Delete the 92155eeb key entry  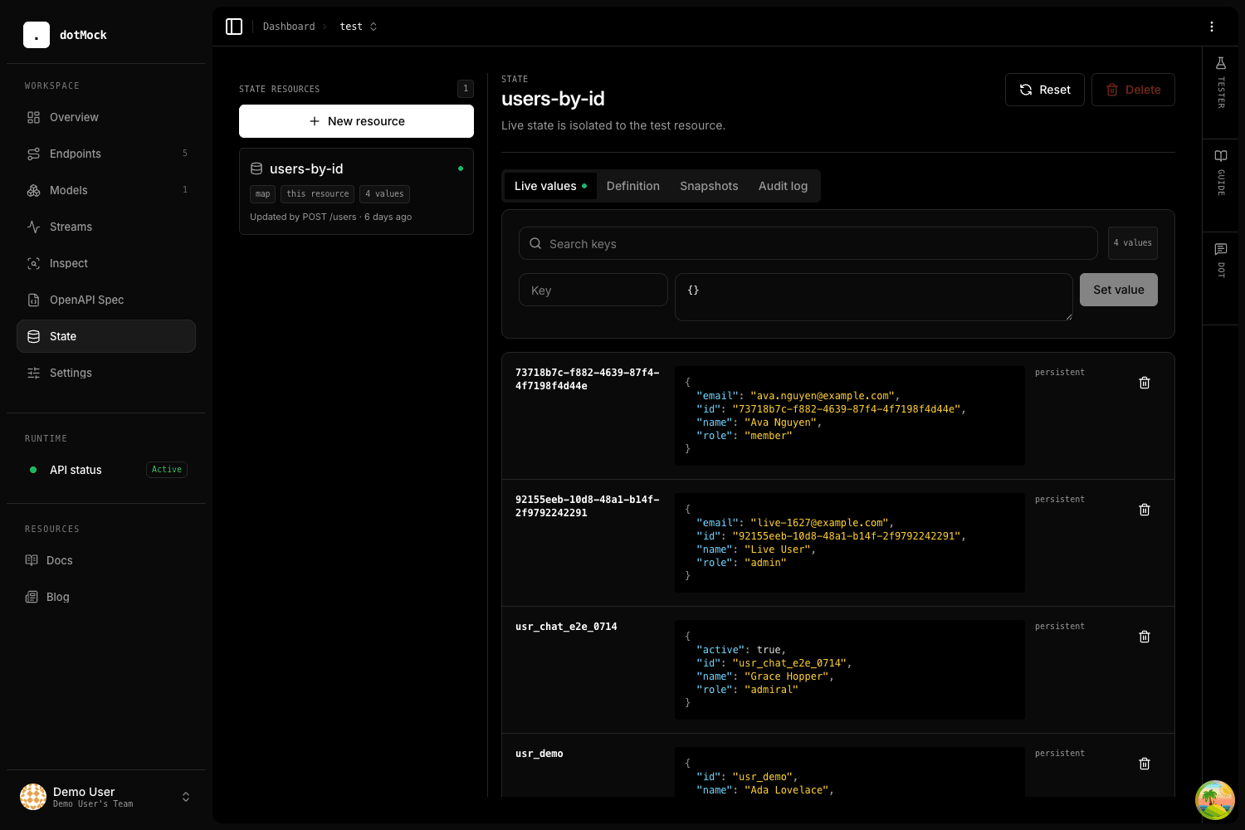[1145, 510]
